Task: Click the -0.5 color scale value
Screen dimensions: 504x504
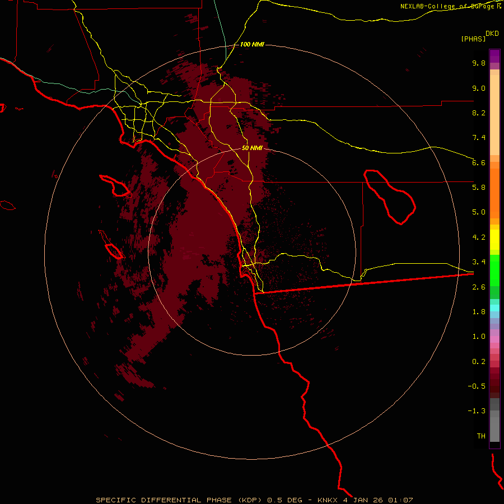Action: (x=477, y=386)
